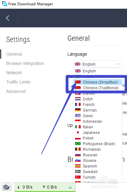Select French from language list
The image size is (127, 192).
click(x=98, y=105)
